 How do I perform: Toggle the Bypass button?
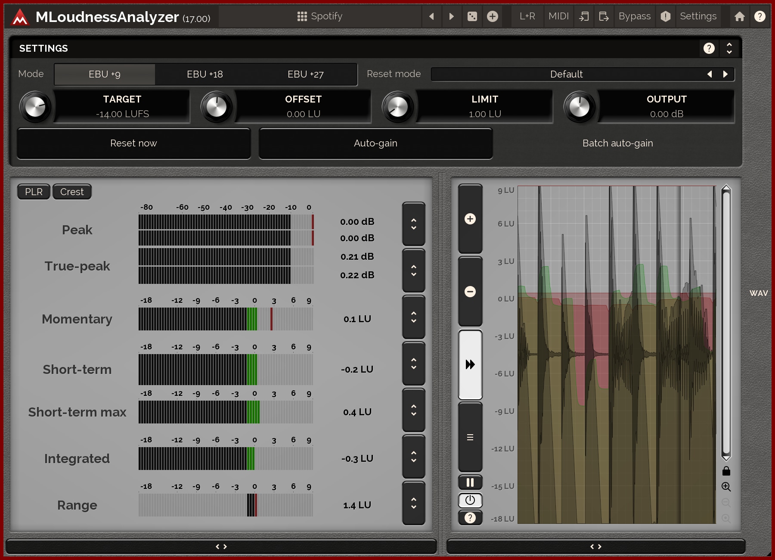point(634,16)
